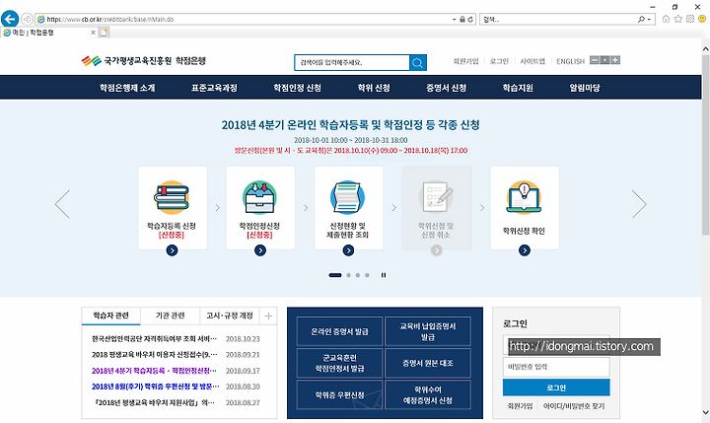This screenshot has height=423, width=710.
Task: Click the 학습자등록 신청 books icon card
Action: click(173, 208)
